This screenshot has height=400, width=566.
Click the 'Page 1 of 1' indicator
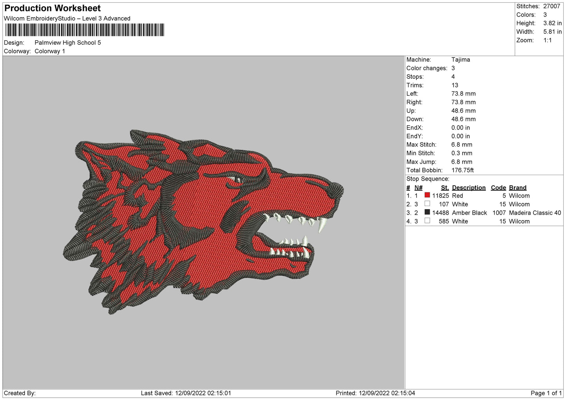tap(546, 393)
